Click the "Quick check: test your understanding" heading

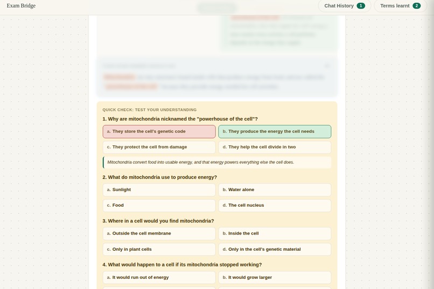(150, 110)
